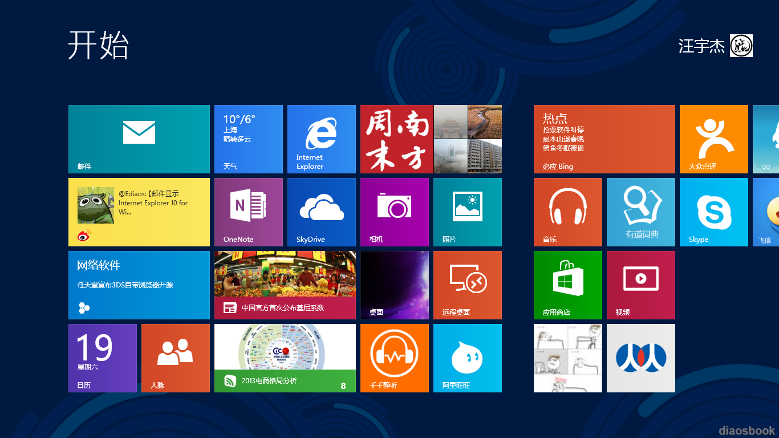Open the People (人脉) tile
Viewport: 779px width, 438px height.
click(176, 358)
